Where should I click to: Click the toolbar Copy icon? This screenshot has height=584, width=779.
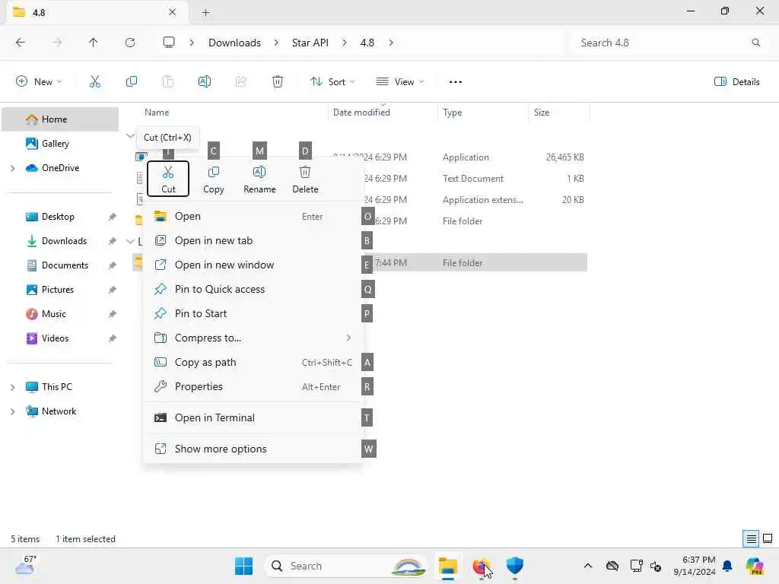click(x=131, y=81)
